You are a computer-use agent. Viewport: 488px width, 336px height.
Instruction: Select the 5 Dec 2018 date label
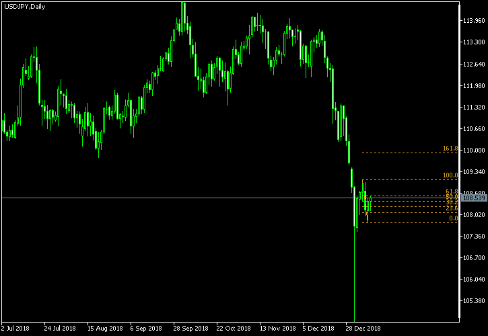318,329
